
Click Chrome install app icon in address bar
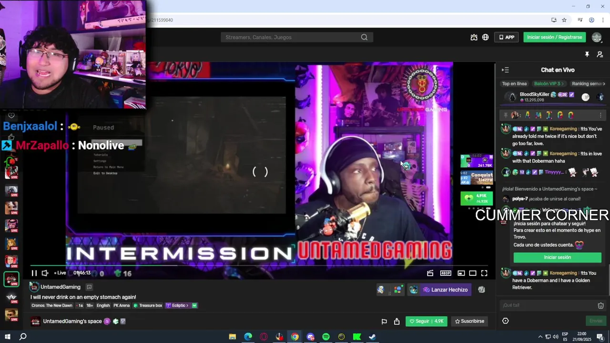(x=554, y=20)
